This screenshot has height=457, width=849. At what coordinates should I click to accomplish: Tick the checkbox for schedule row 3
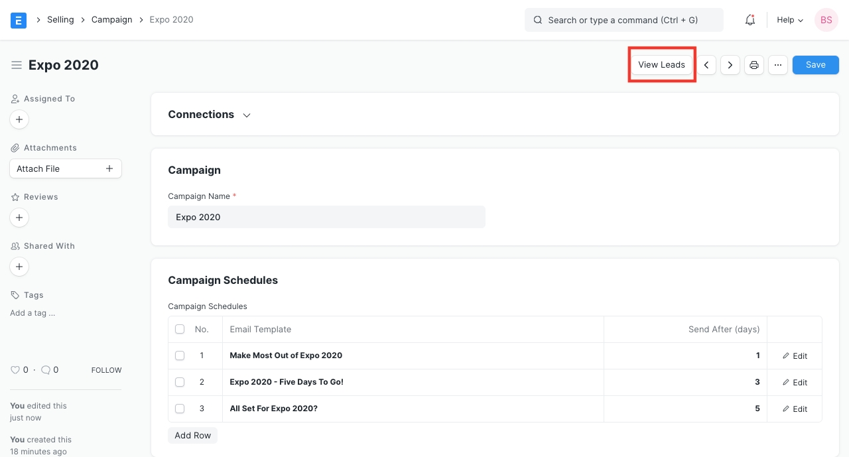[180, 409]
